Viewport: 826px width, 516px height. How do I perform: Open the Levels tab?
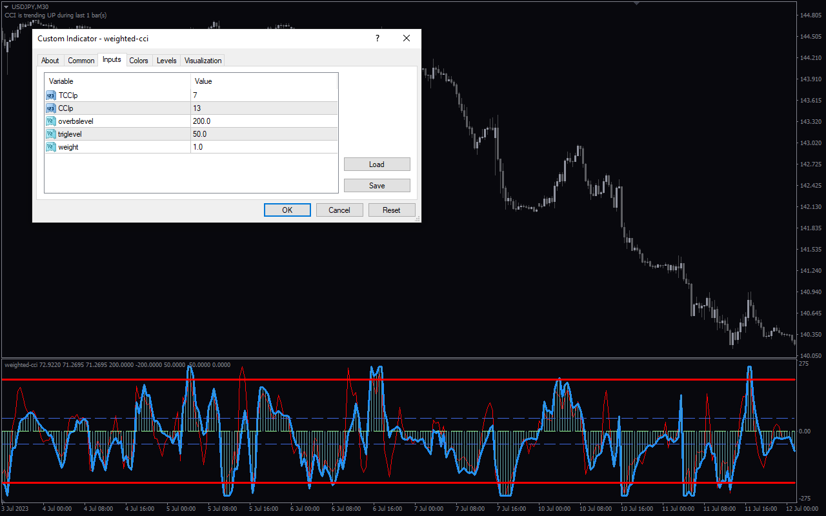coord(166,61)
